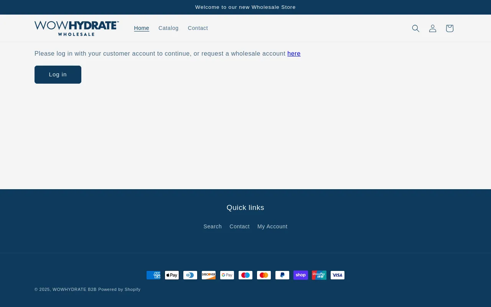491x307 pixels.
Task: Visit the Powered by Shopify link
Action: [x=119, y=289]
